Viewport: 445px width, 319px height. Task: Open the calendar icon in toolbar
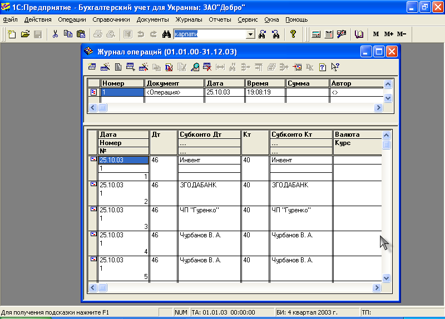[x=329, y=34]
